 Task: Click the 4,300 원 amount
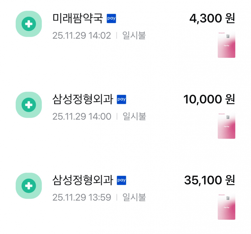tap(212, 19)
